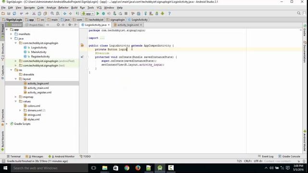Collapse the layout folder node

16,79
